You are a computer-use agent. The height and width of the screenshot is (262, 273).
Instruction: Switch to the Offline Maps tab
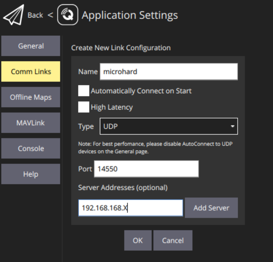click(x=31, y=97)
